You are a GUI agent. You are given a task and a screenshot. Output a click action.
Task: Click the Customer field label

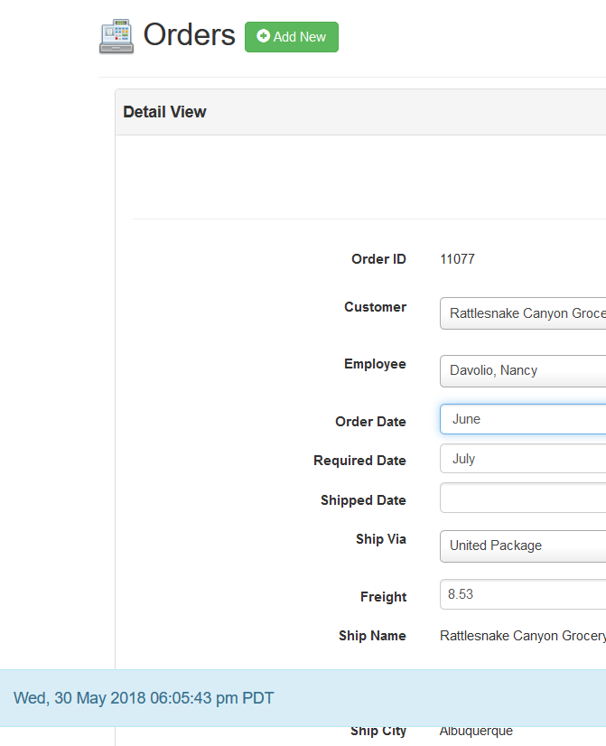375,307
